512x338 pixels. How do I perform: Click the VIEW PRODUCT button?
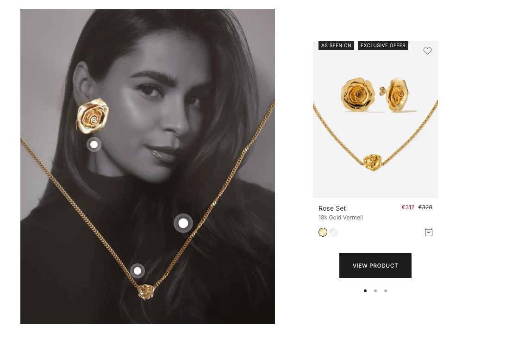375,265
